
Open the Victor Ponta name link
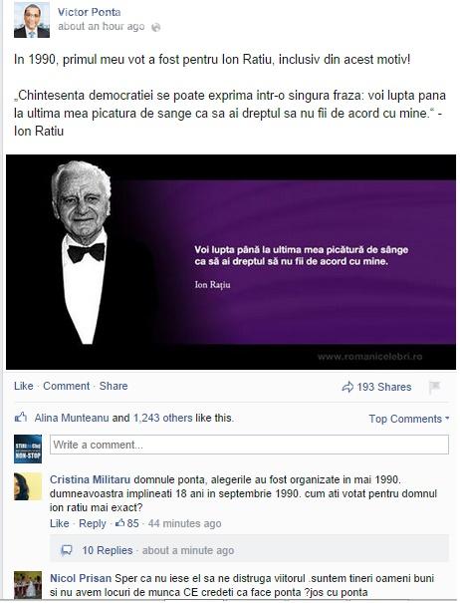[90, 12]
